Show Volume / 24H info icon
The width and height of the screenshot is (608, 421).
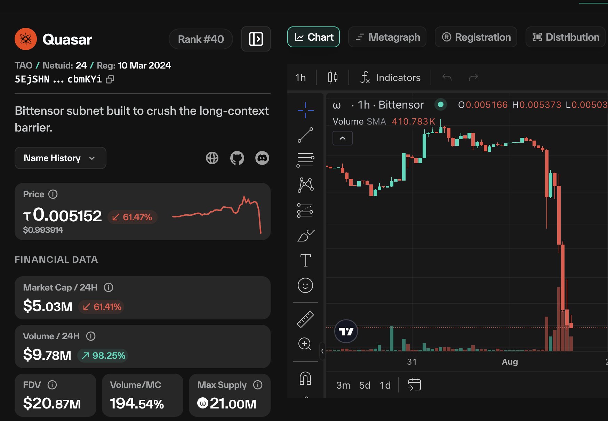pyautogui.click(x=91, y=336)
